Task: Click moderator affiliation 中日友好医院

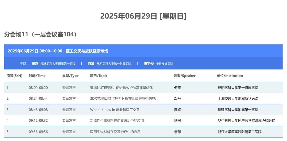Action: 164,64
